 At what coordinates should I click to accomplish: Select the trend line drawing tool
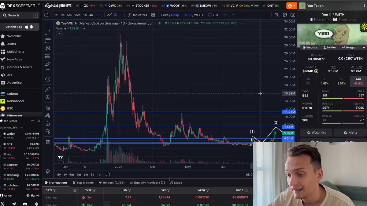coord(48,33)
